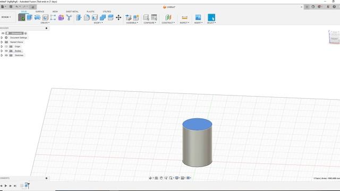
Task: Open the Configure dropdown menu
Action: [150, 23]
